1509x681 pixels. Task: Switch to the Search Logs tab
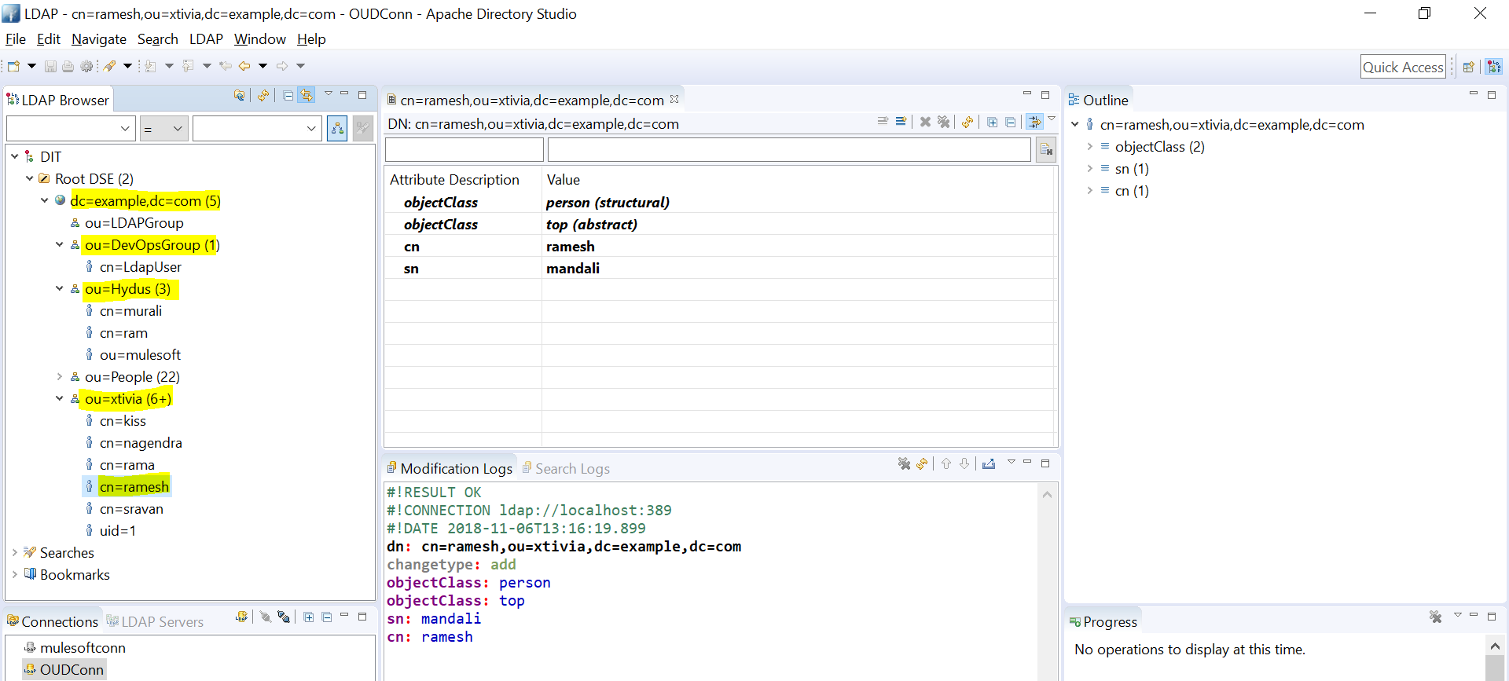click(566, 469)
